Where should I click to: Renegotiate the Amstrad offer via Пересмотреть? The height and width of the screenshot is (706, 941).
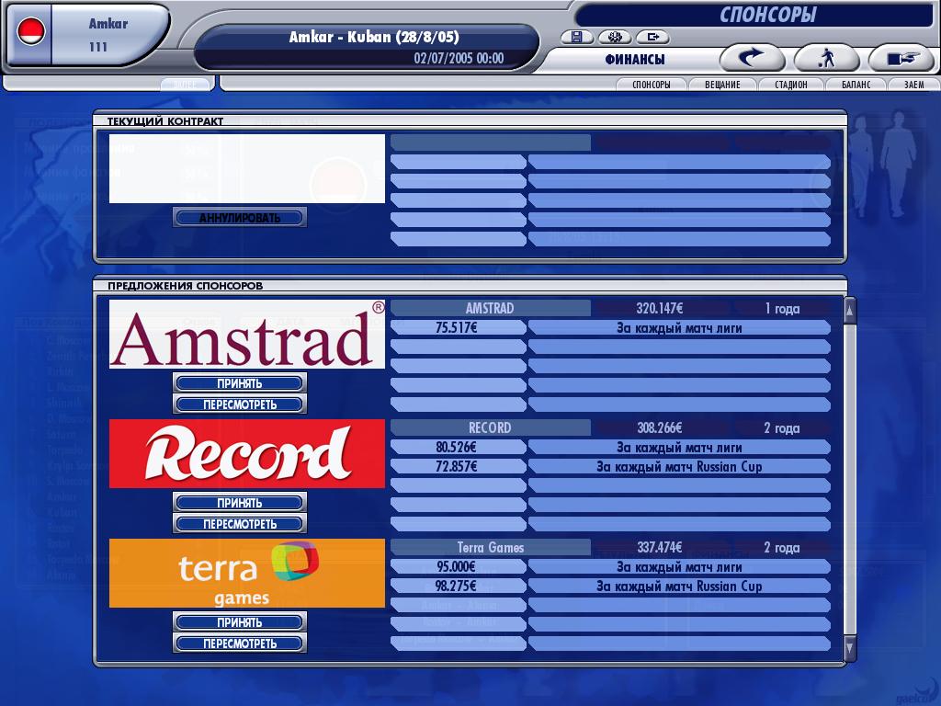[240, 404]
